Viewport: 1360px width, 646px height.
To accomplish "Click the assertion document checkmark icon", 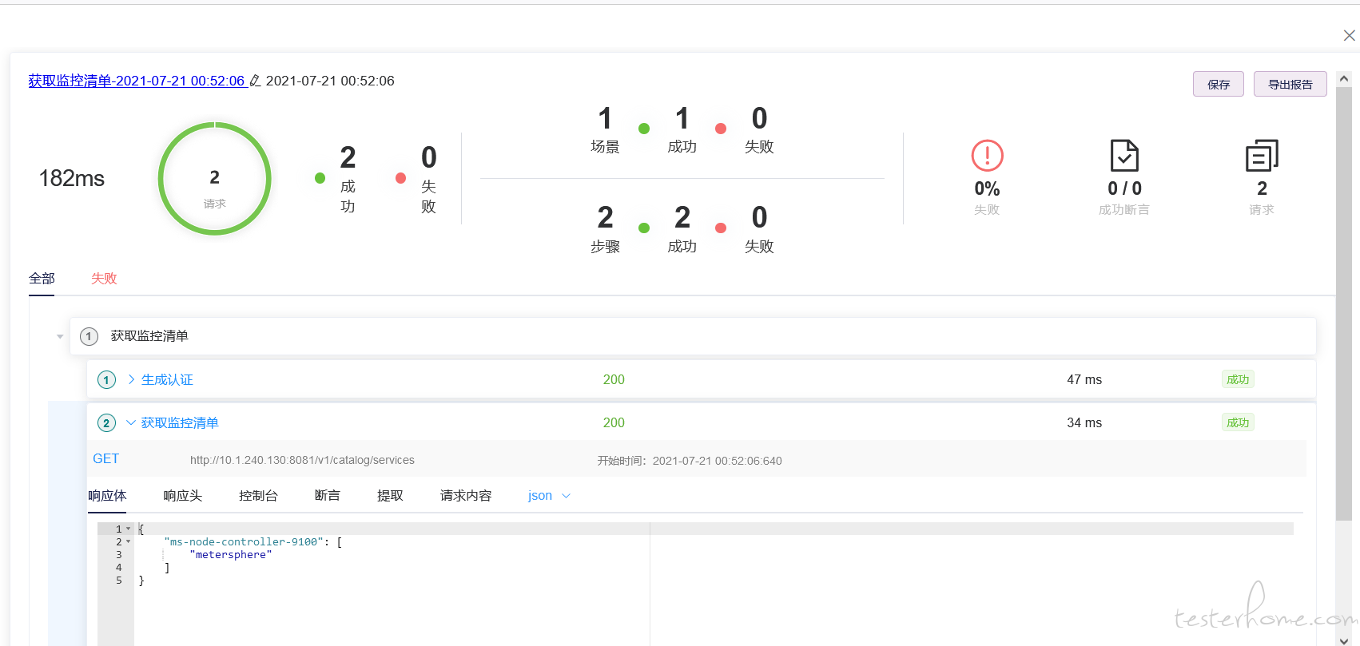I will click(x=1124, y=156).
